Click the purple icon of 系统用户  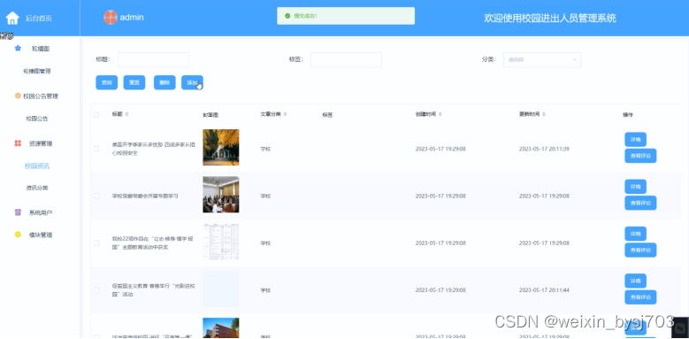click(x=18, y=212)
